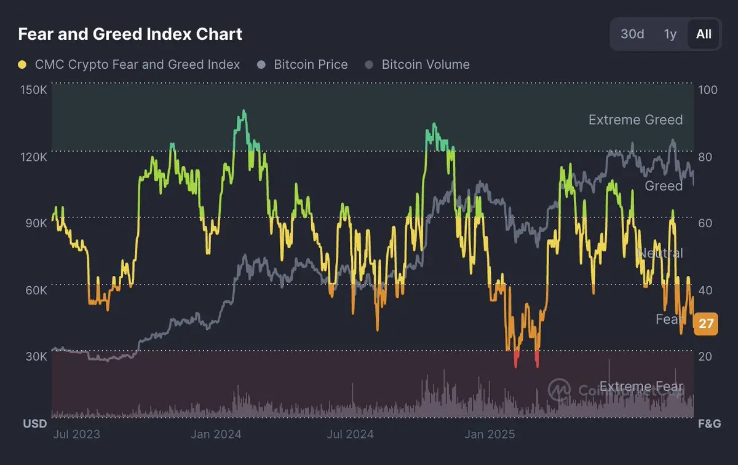Image resolution: width=738 pixels, height=465 pixels.
Task: Click the Bitcoin Volume legend dot
Action: click(x=370, y=64)
